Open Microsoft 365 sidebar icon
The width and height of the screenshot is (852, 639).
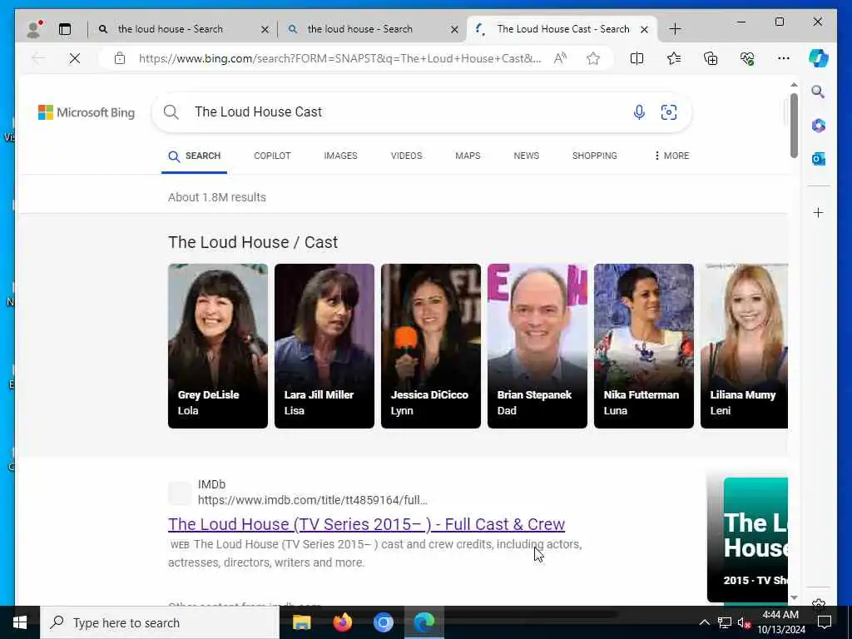coord(819,126)
